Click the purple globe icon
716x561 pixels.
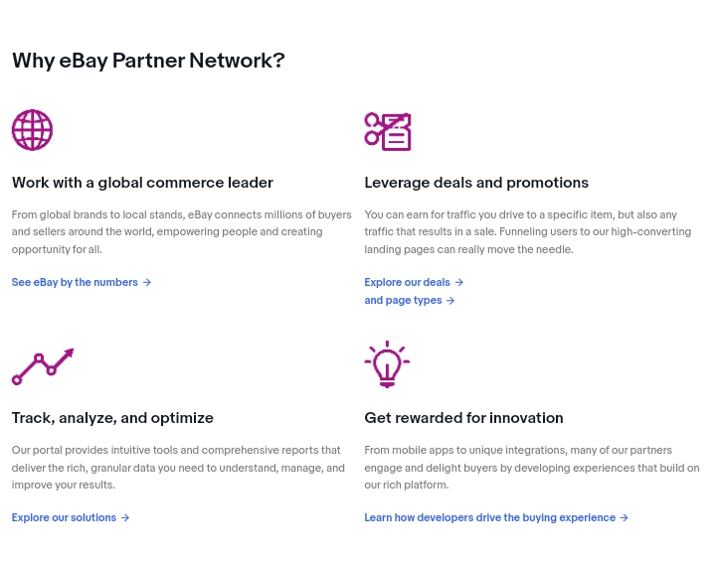(32, 130)
